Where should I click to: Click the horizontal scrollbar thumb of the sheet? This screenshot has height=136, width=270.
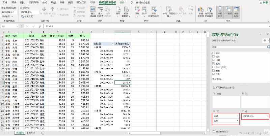(146, 133)
